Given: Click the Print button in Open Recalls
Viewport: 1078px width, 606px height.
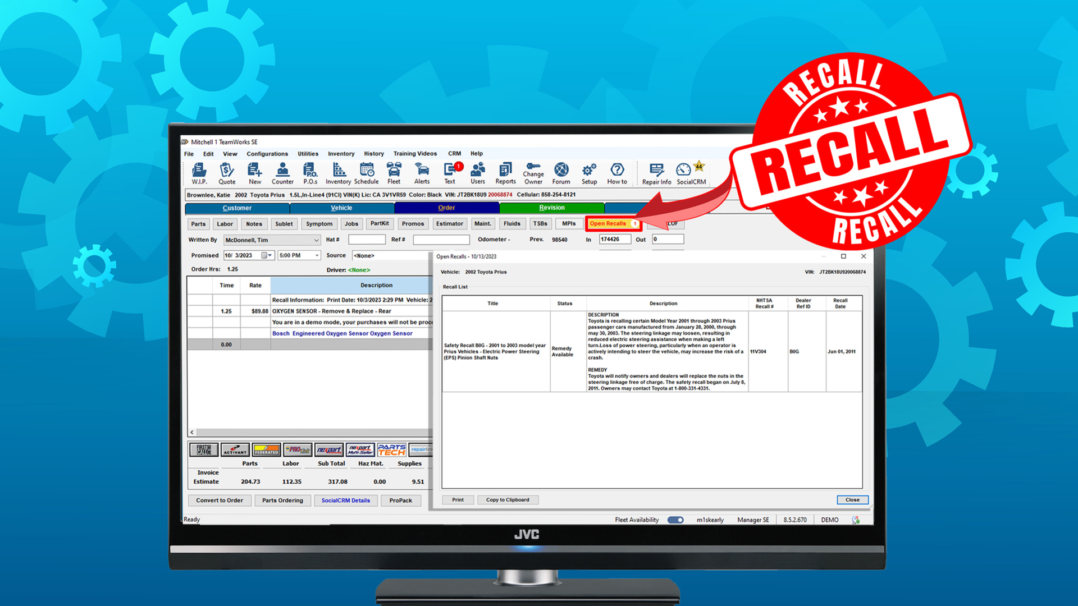Looking at the screenshot, I should 458,500.
